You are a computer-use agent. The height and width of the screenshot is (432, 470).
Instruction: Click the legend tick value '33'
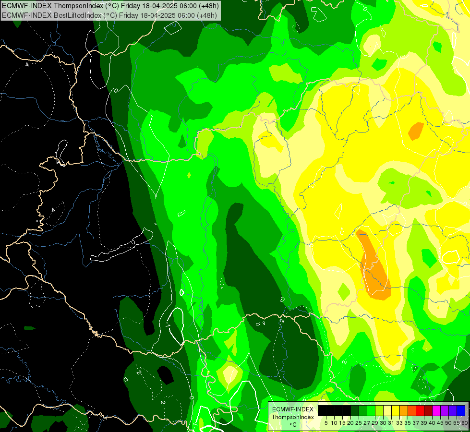pyautogui.click(x=399, y=423)
